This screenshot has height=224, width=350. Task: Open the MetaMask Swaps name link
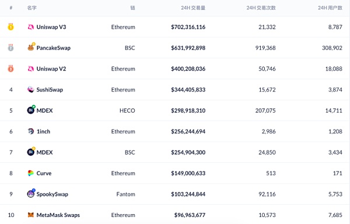(x=58, y=215)
